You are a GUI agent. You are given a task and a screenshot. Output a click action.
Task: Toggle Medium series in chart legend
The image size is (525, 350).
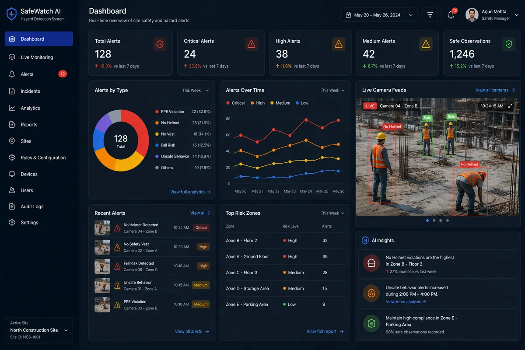[280, 103]
